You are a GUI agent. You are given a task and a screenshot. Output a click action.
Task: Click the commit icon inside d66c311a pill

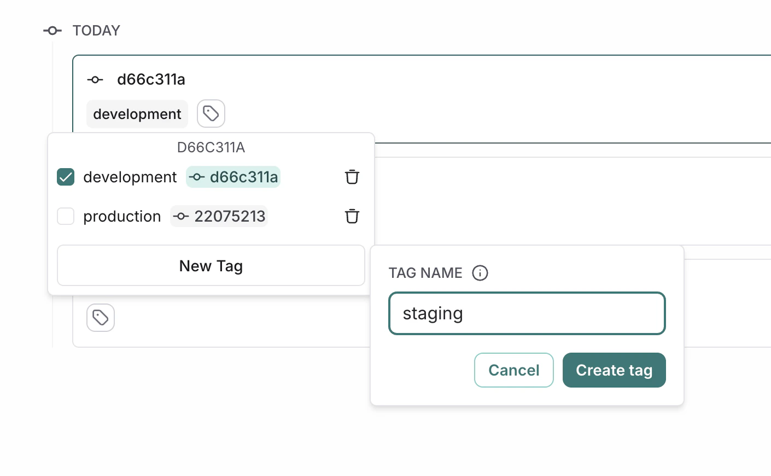197,177
